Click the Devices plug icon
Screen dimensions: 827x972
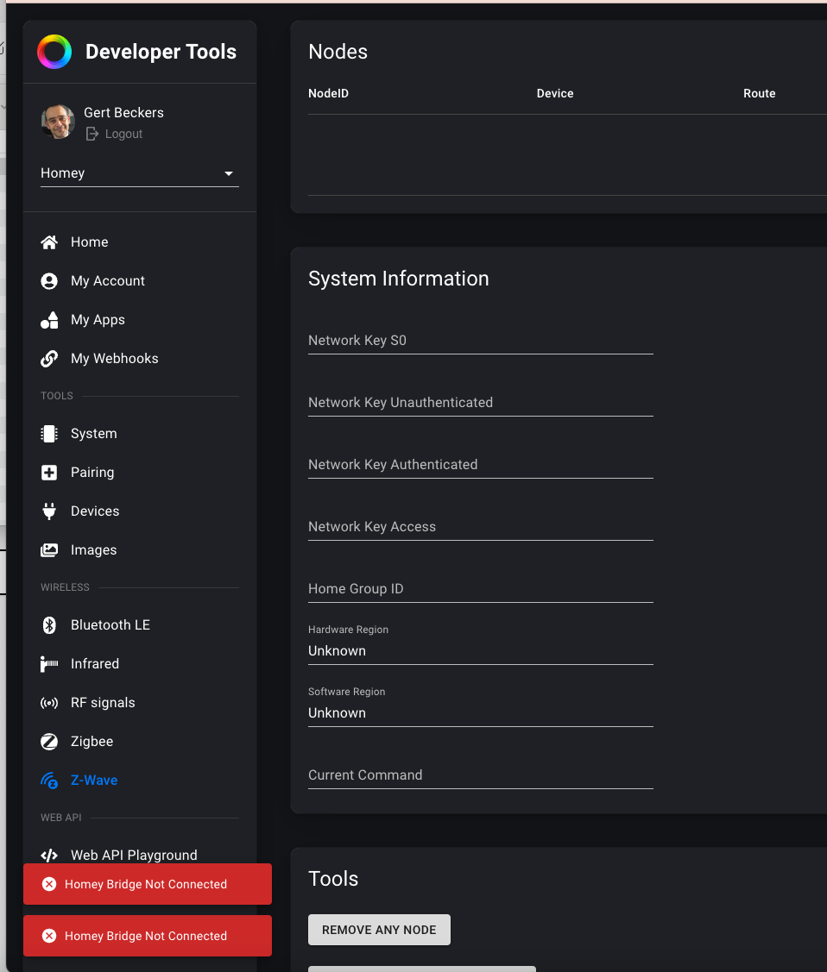pos(49,511)
